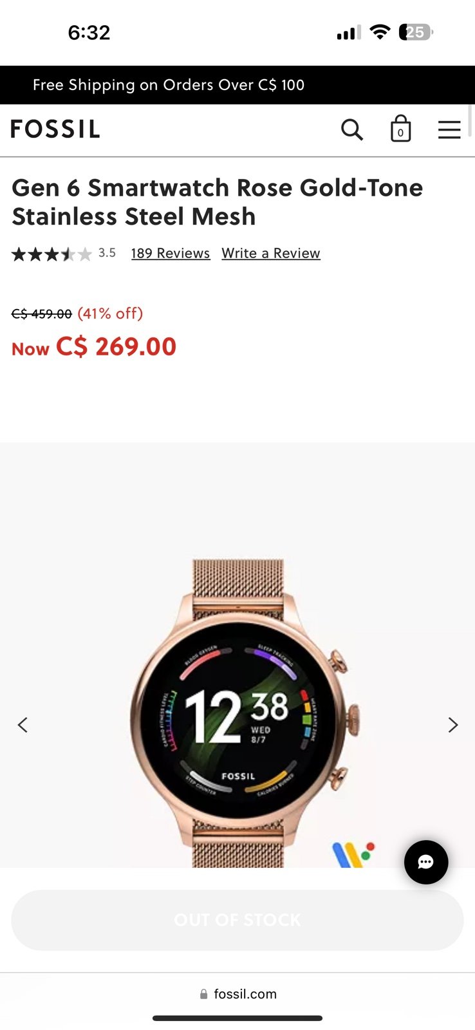Click the Now C$ 269.00 sale price
475x1030 pixels.
pyautogui.click(x=94, y=347)
